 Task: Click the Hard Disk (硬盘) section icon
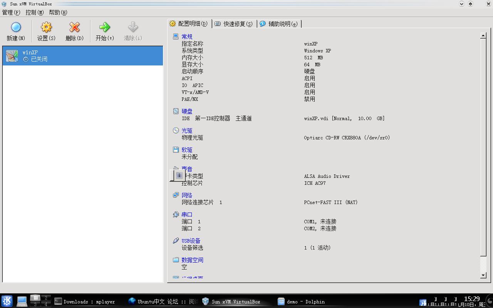click(176, 111)
